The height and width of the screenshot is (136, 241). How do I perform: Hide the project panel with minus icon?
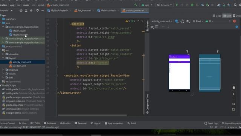click(43, 11)
